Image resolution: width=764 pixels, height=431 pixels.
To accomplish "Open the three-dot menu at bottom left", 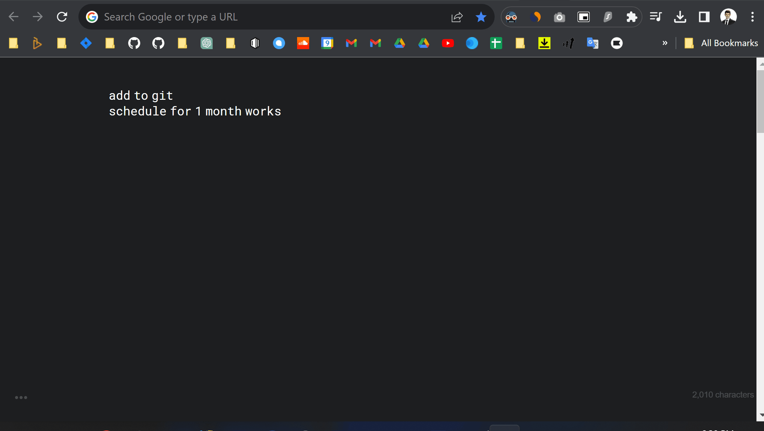I will [21, 397].
